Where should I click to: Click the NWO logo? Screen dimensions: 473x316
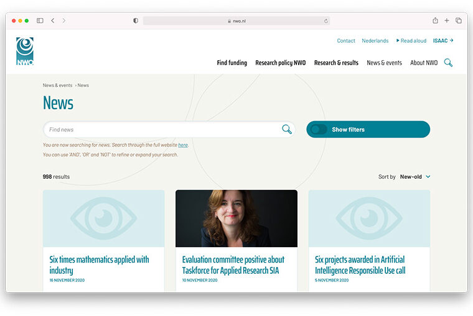tap(25, 51)
